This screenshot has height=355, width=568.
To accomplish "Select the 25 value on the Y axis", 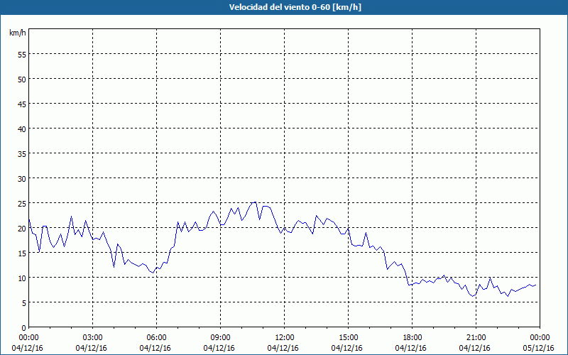I will tap(22, 204).
